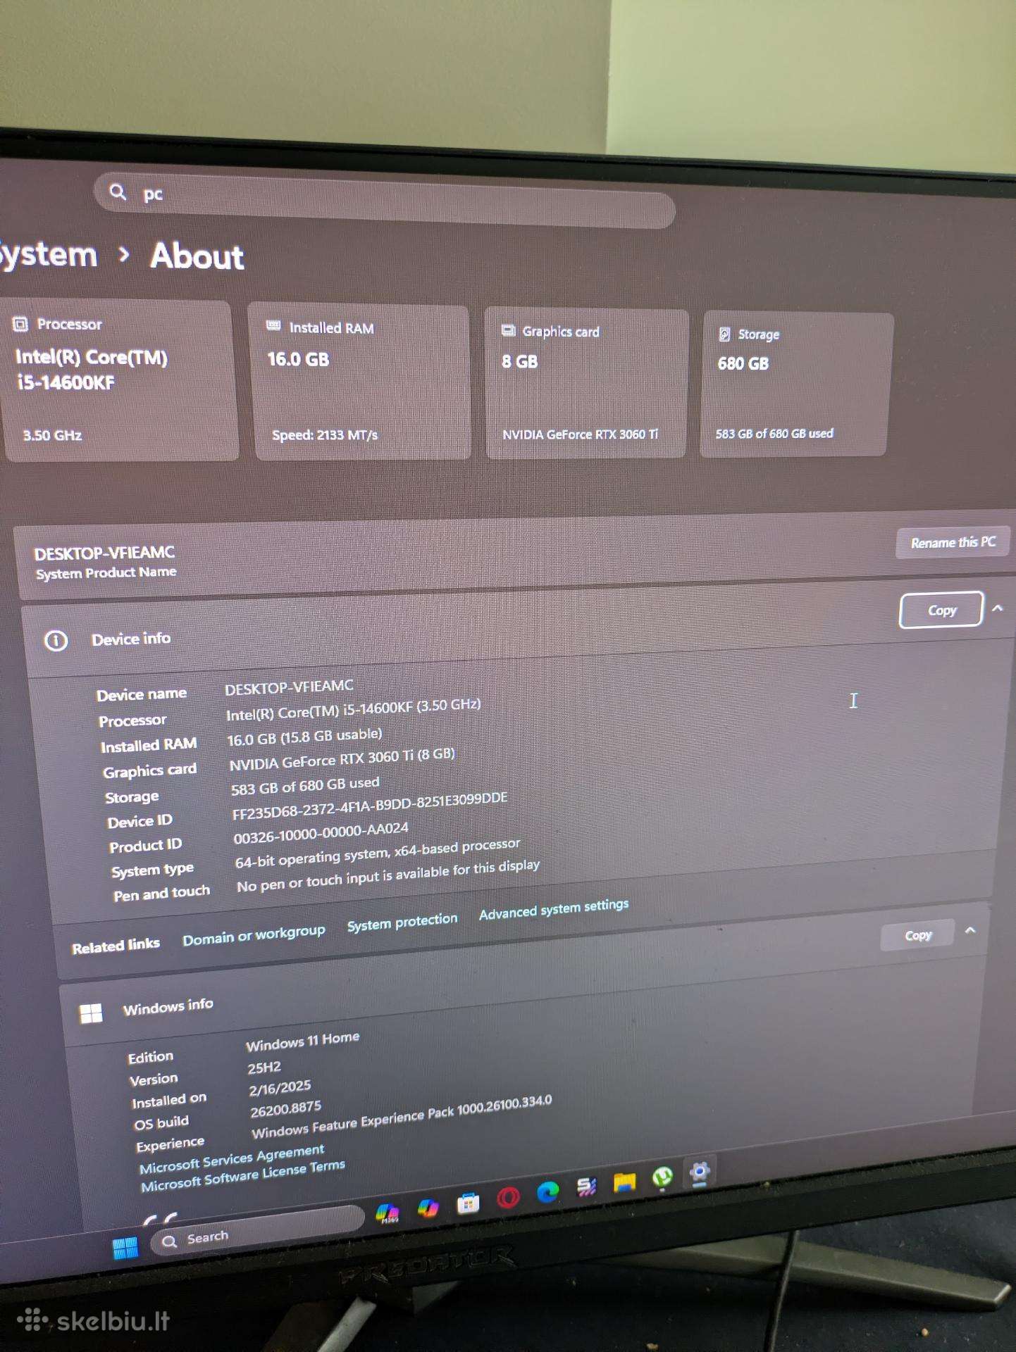
Task: Open File Explorer folder icon
Action: point(624,1183)
